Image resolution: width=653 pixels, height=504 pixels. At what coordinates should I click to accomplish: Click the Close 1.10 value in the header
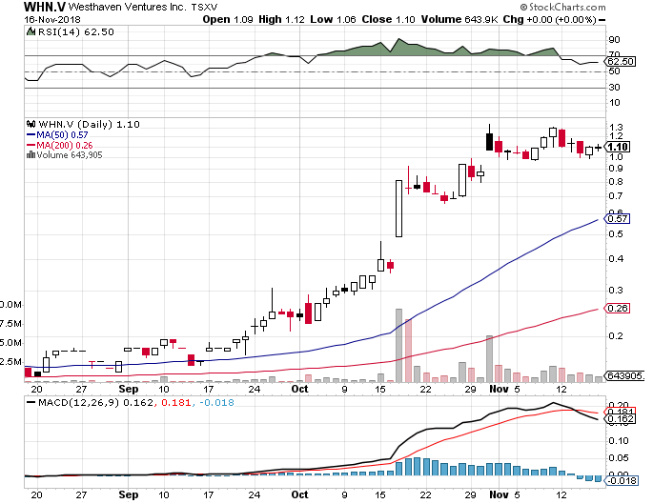coord(388,19)
